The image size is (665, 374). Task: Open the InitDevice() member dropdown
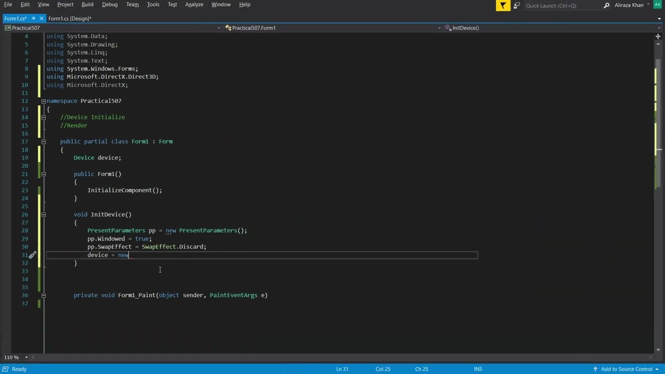[552, 28]
